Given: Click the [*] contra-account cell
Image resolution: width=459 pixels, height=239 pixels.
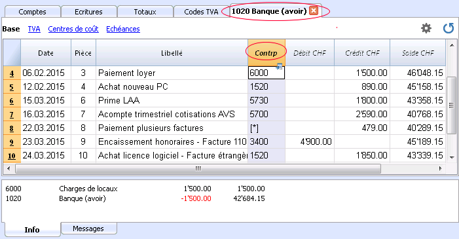Looking at the screenshot, I should [x=266, y=128].
